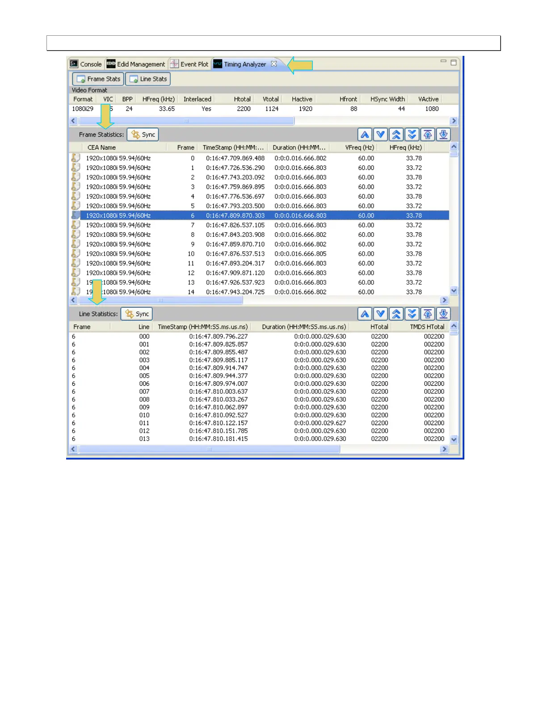Switch to the Event Plot tab

coord(189,64)
